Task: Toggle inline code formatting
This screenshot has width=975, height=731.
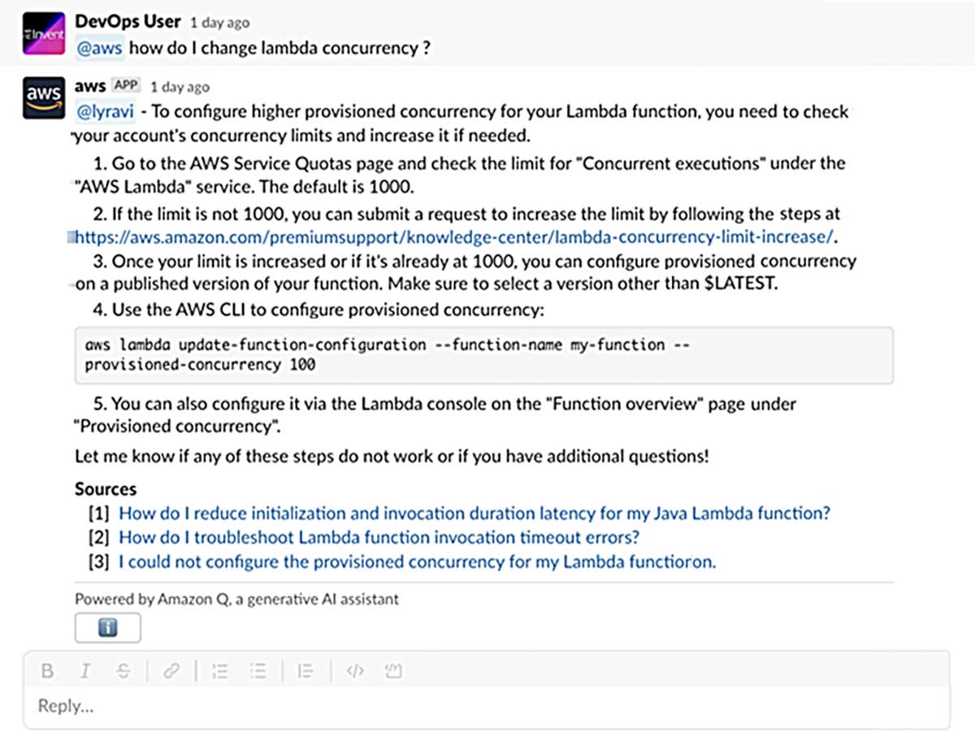Action: (x=354, y=671)
